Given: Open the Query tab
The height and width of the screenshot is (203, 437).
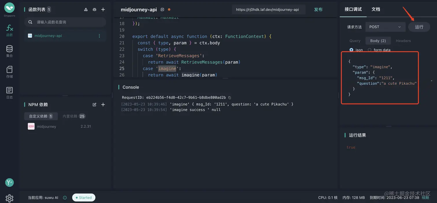Looking at the screenshot, I should pyautogui.click(x=355, y=41).
